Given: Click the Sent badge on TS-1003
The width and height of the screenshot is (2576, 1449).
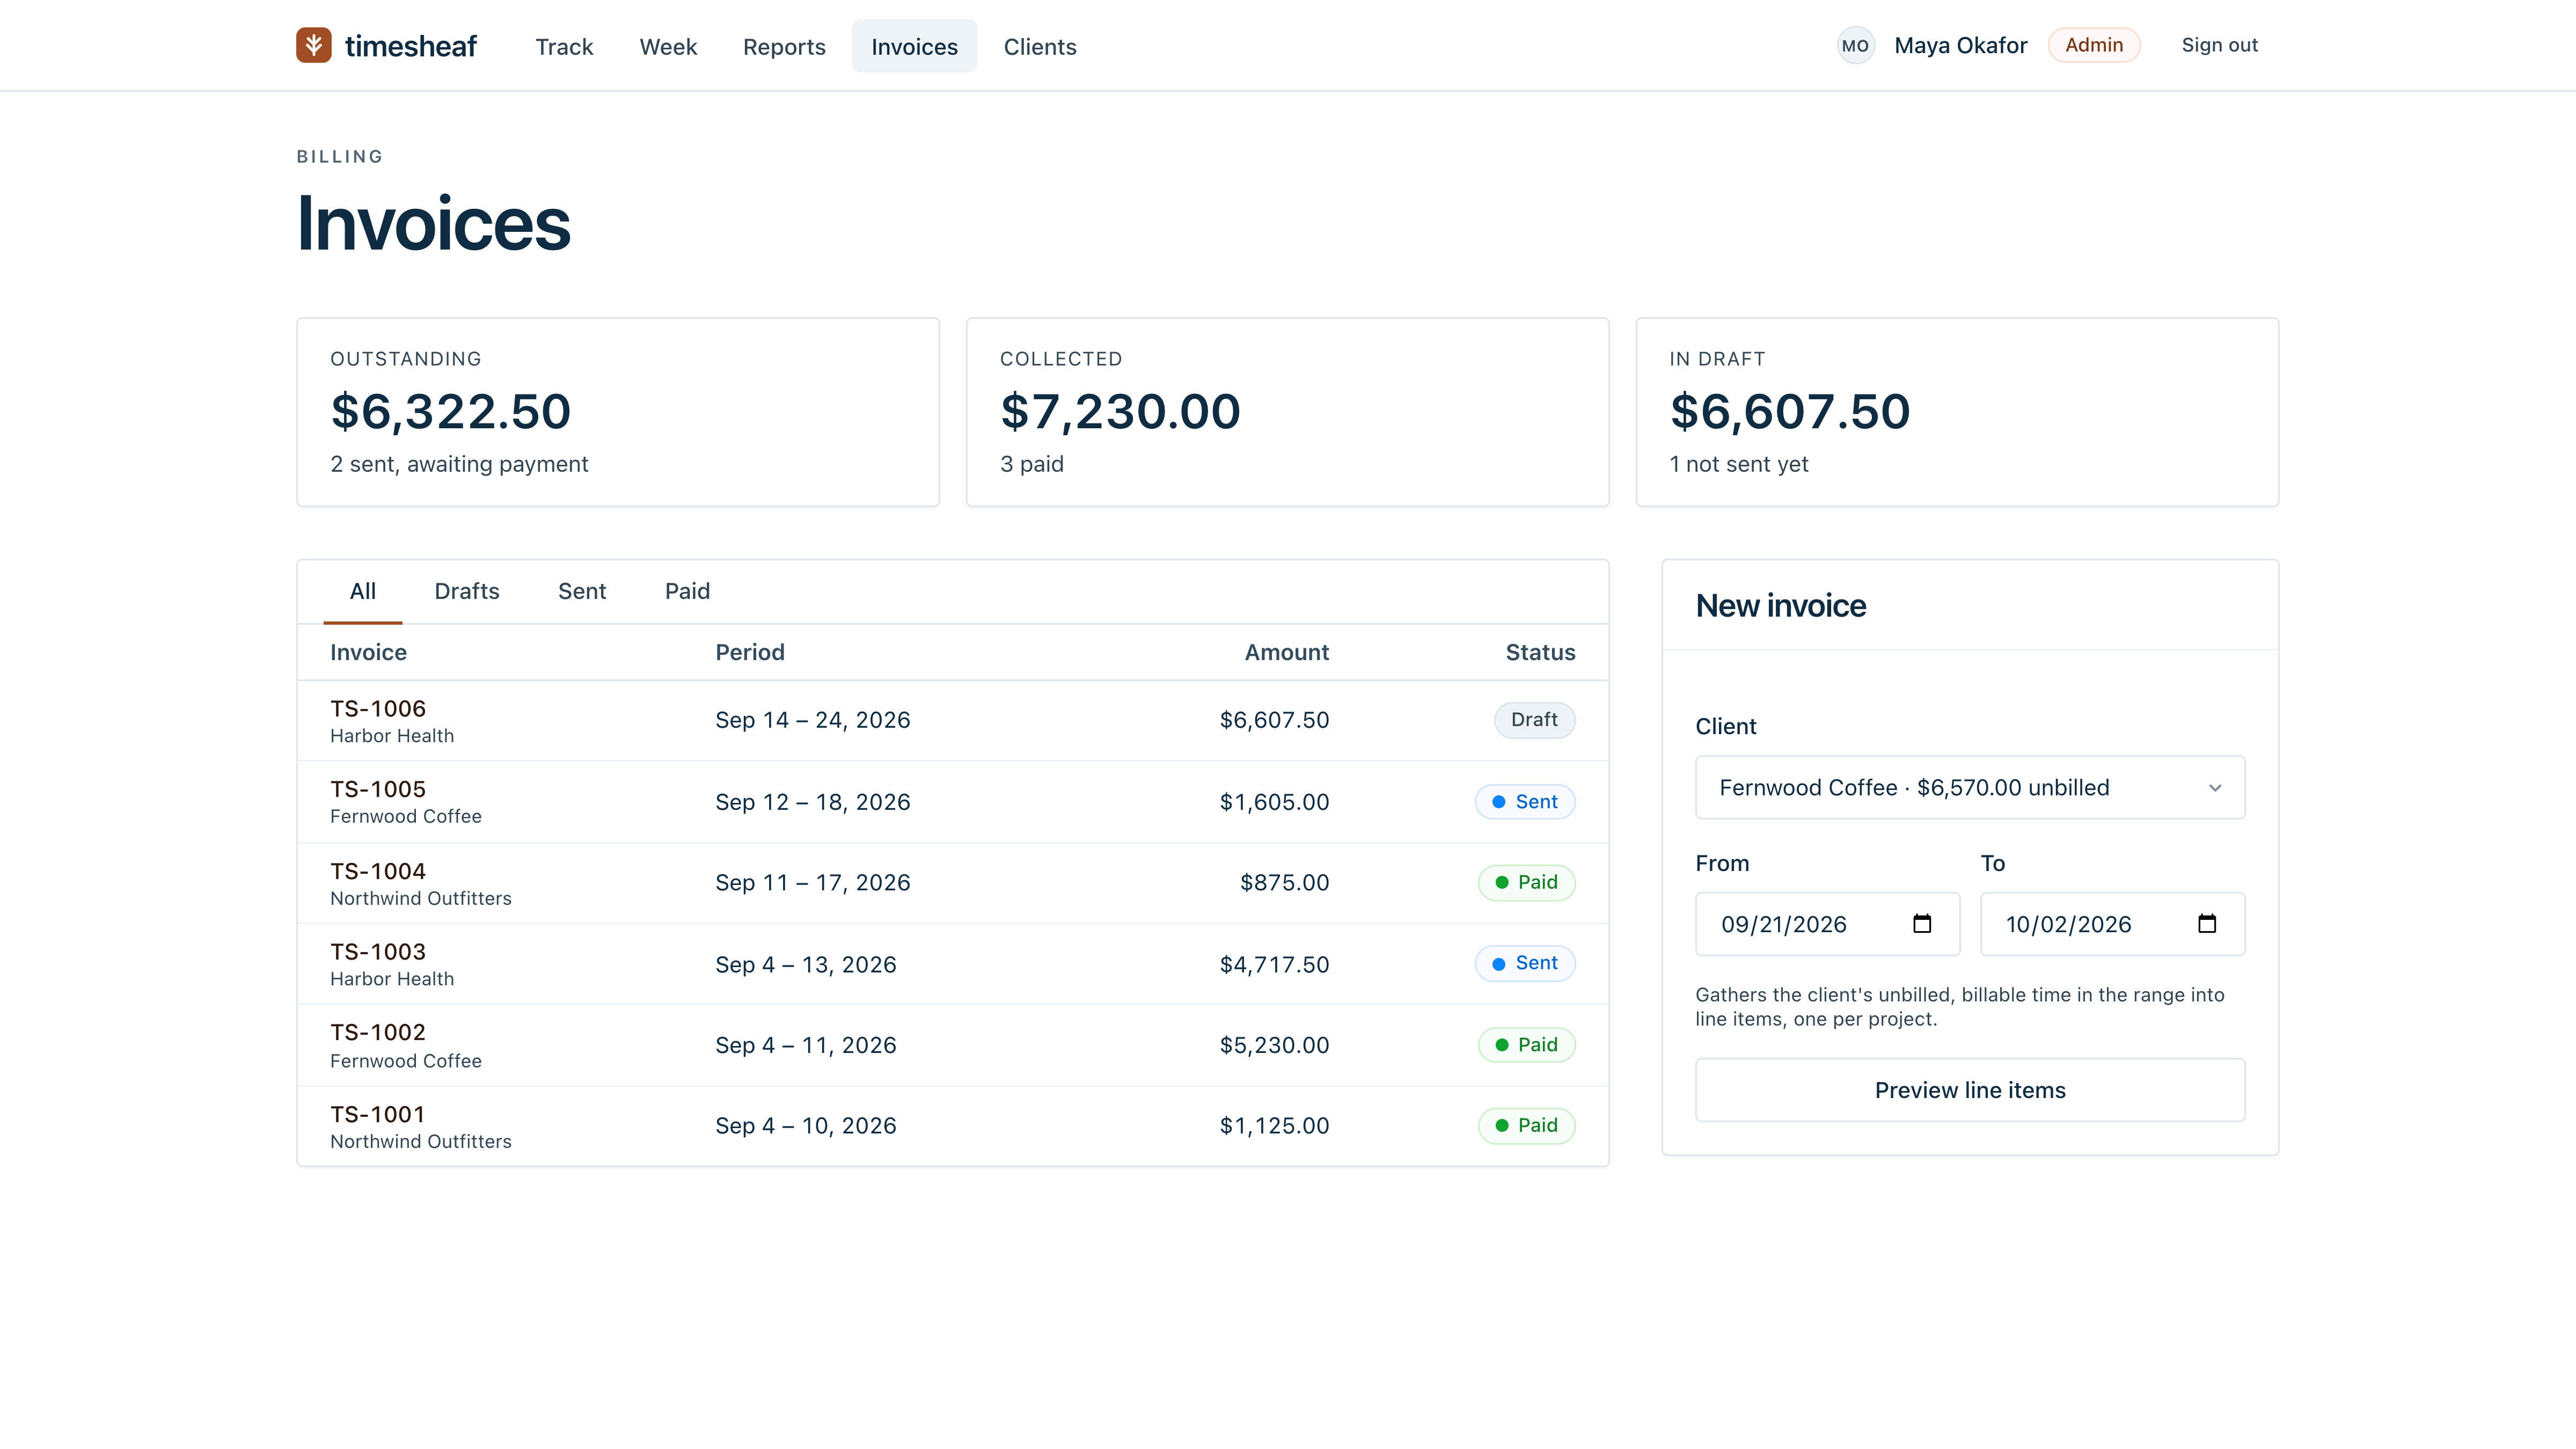Looking at the screenshot, I should (x=1525, y=963).
